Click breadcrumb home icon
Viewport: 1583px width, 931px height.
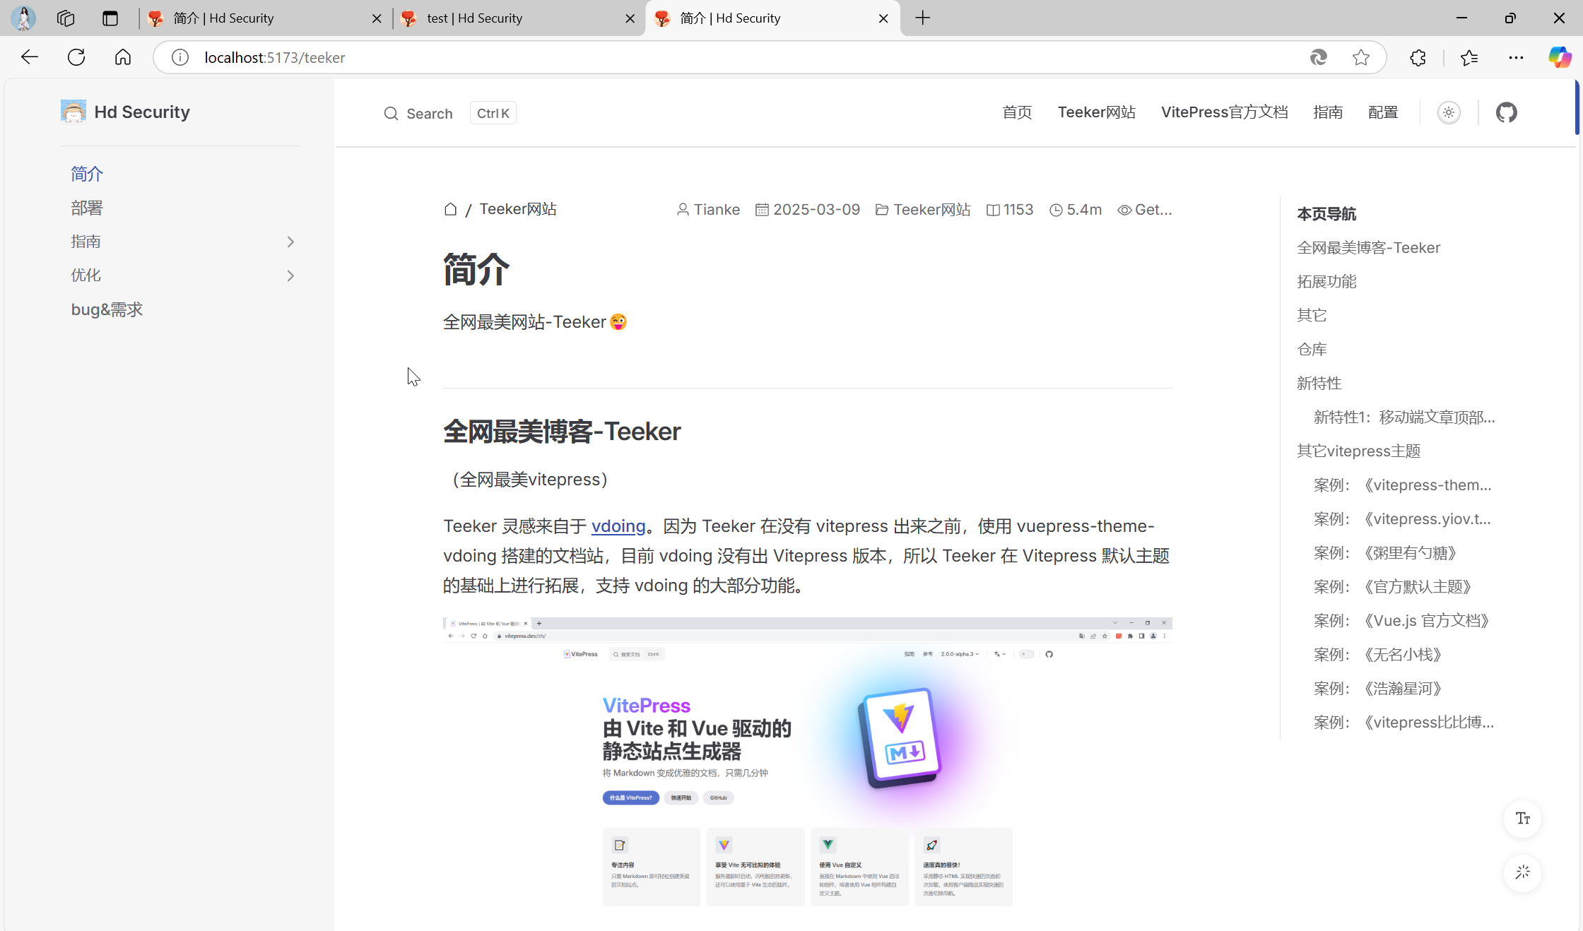pyautogui.click(x=450, y=209)
